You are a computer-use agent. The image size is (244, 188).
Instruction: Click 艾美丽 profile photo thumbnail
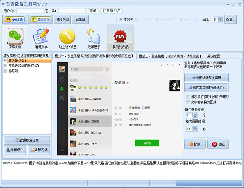click(x=174, y=86)
